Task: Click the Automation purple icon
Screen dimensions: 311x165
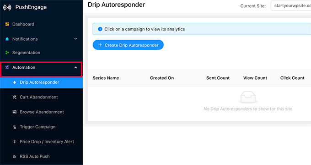Action: (7, 67)
